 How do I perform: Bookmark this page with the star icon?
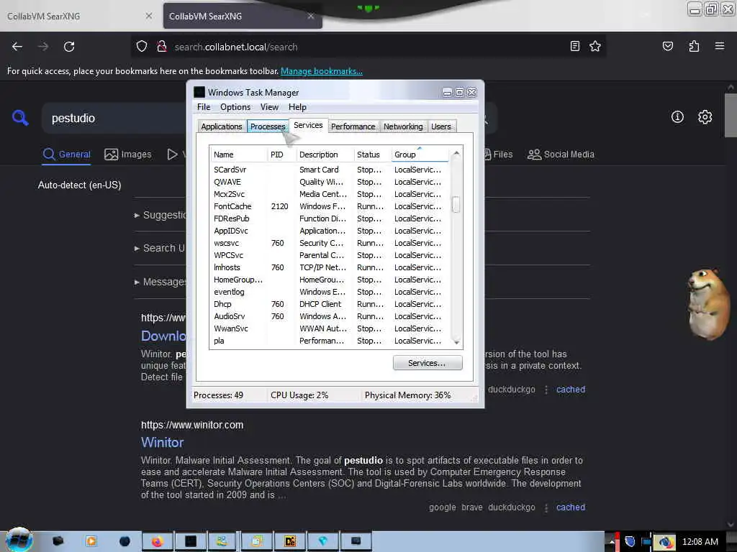point(595,46)
